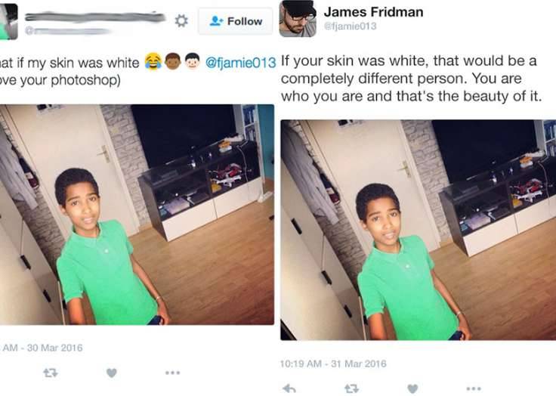Click the blurred username on the left tweet
The height and width of the screenshot is (396, 556).
point(95,17)
